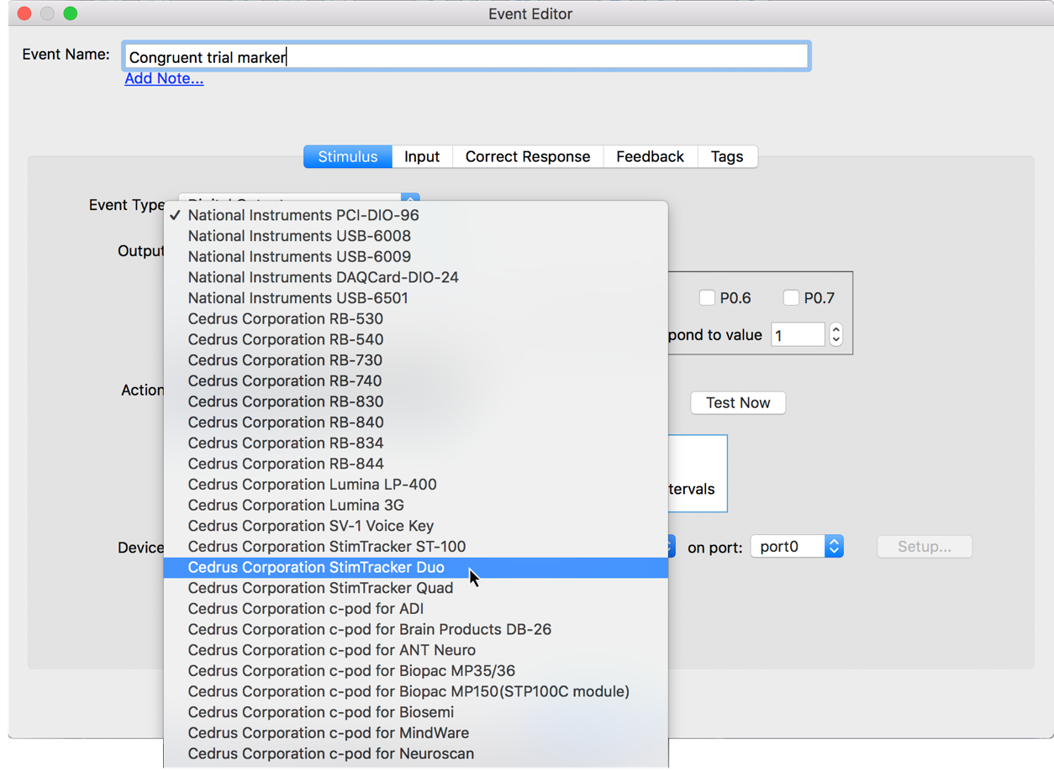Open the Feedback tab
Image resolution: width=1054 pixels, height=771 pixels.
coord(650,156)
